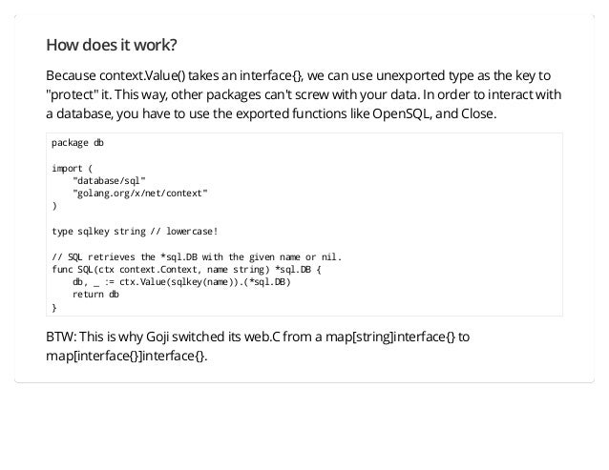Image resolution: width=609 pixels, height=470 pixels.
Task: Click the 'package db' code line
Action: [x=77, y=143]
